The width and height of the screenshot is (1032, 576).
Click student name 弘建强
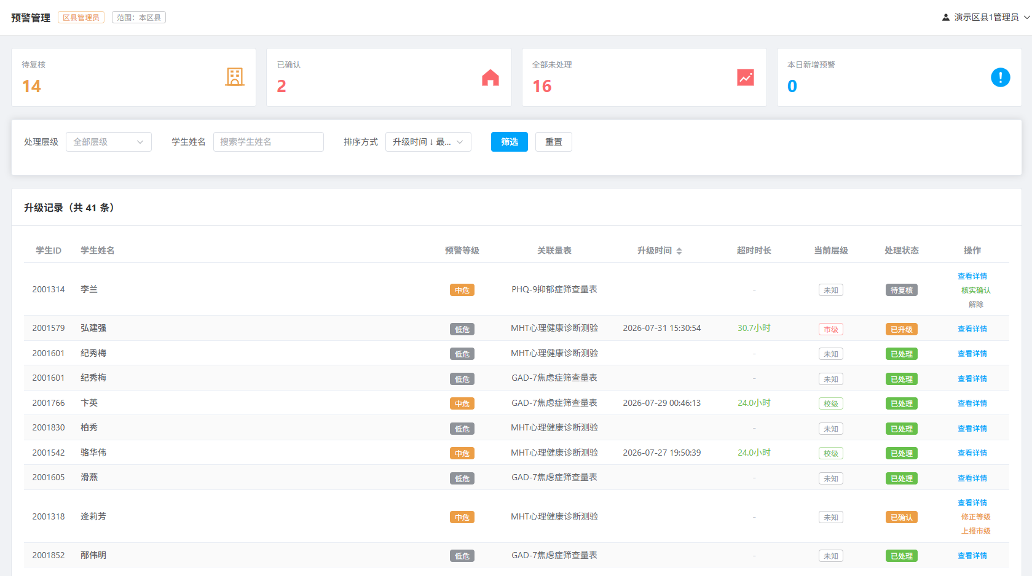(93, 328)
